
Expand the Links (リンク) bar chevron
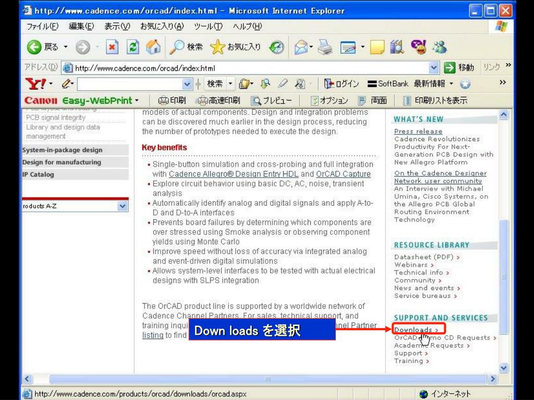click(x=508, y=65)
